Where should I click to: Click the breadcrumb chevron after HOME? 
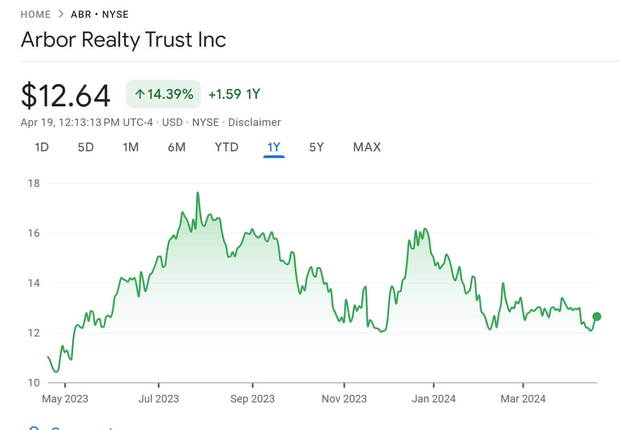point(60,14)
